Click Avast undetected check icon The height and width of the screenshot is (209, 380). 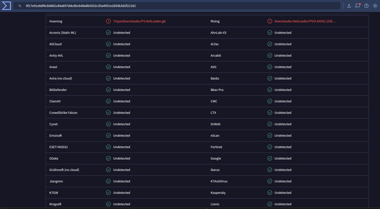pos(108,67)
